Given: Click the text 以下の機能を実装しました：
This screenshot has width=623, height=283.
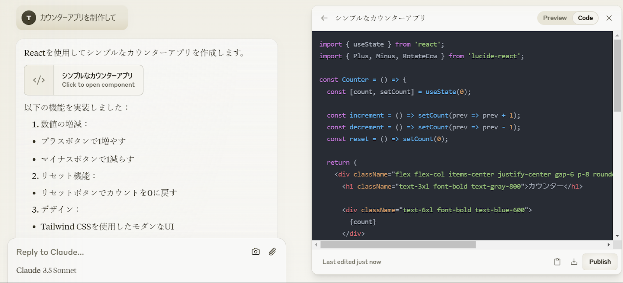Looking at the screenshot, I should point(77,107).
